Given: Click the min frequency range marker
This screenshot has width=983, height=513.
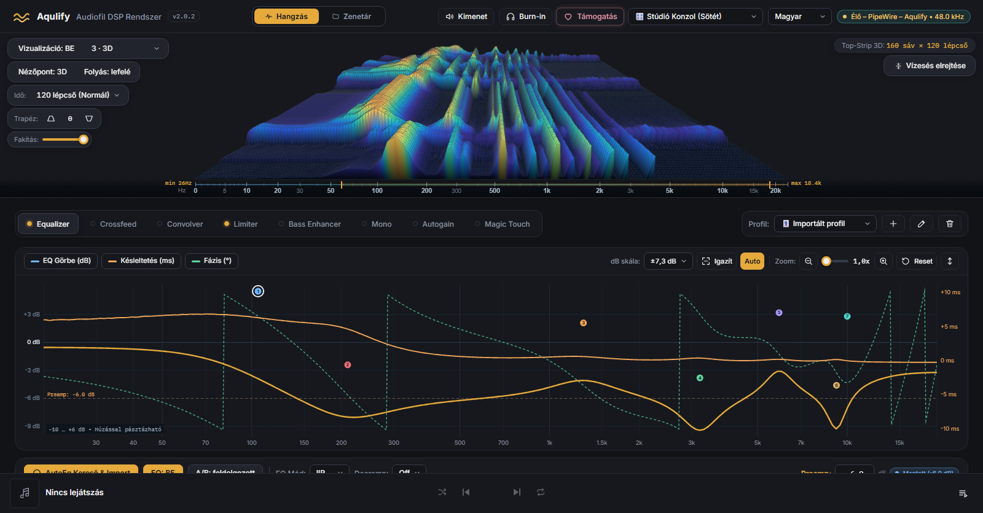Looking at the screenshot, I should (x=342, y=184).
